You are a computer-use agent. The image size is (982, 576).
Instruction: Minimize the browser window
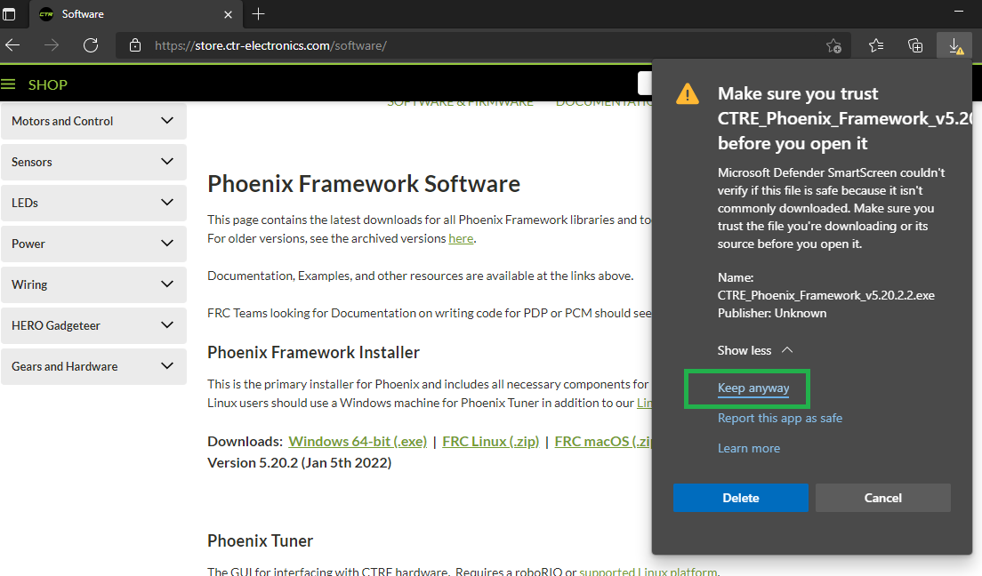(958, 12)
